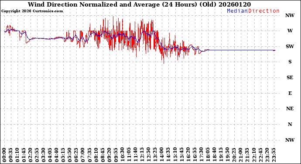Image resolution: width=301 pixels, height=164 pixels.
Task: Click the '21:00' time axis label
Action: [240, 155]
